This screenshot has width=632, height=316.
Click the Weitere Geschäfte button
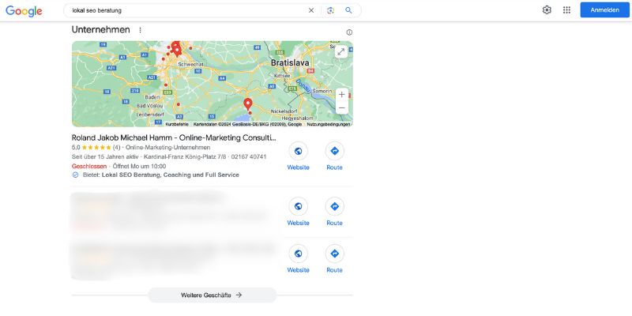[x=213, y=295]
